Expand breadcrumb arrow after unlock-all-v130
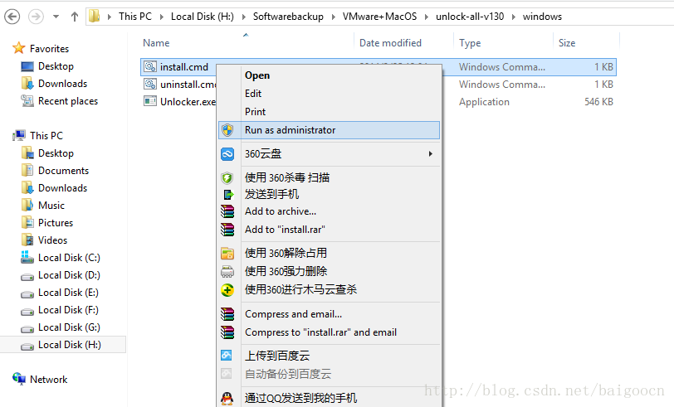674x407 pixels. [x=513, y=17]
